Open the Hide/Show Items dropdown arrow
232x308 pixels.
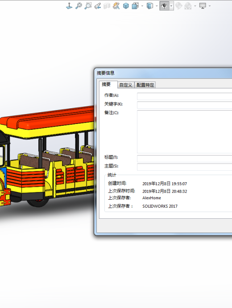point(171,6)
